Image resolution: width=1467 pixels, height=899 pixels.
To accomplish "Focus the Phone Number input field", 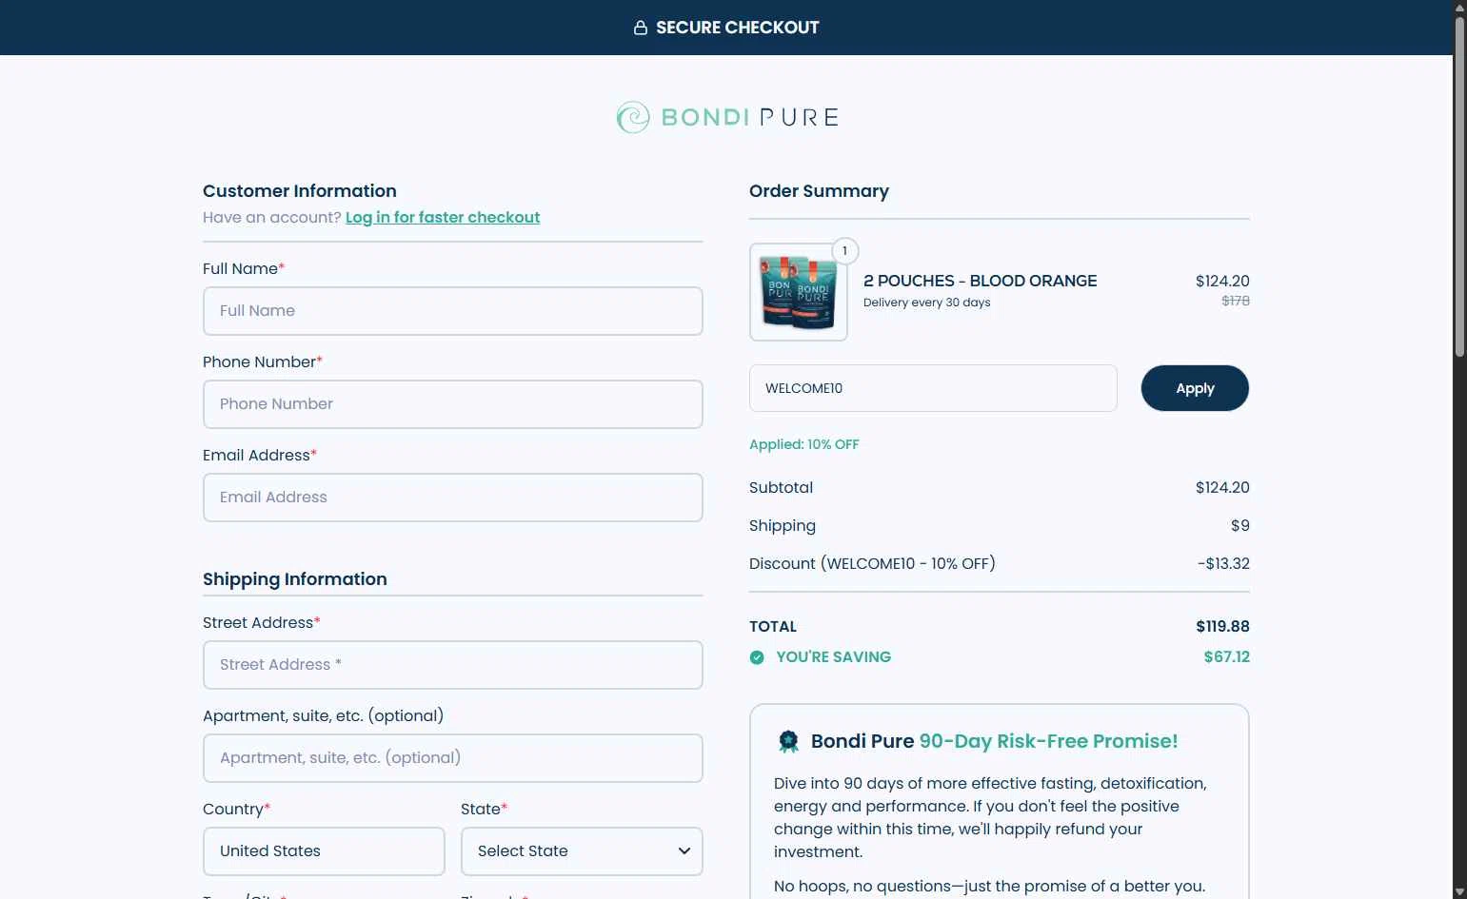I will point(453,404).
